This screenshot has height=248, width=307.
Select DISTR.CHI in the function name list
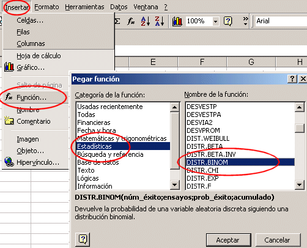click(202, 170)
